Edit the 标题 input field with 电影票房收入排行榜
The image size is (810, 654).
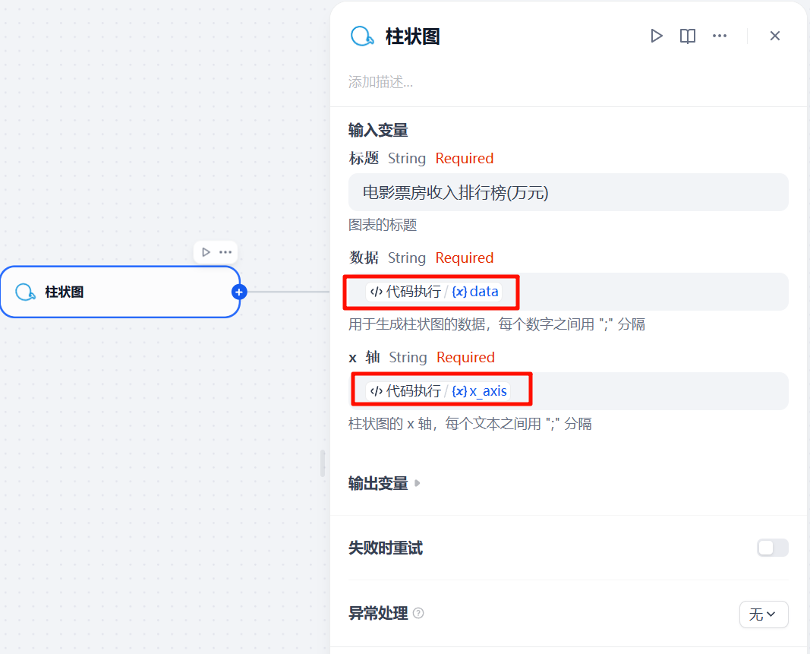click(x=569, y=192)
